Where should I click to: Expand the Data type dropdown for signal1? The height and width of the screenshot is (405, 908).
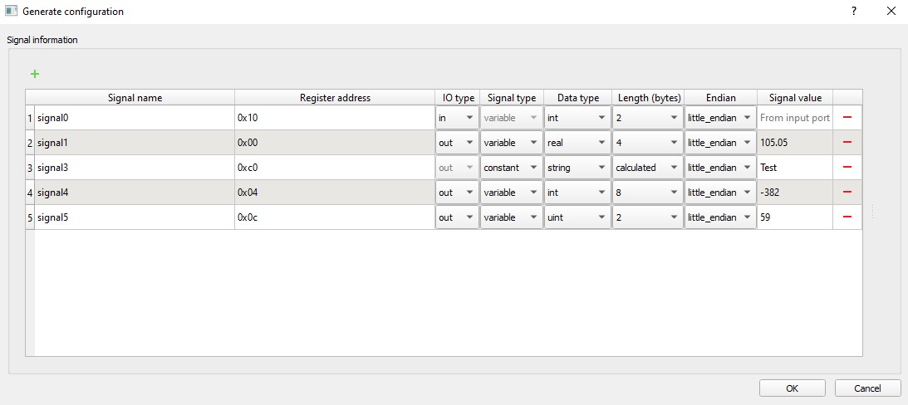(577, 143)
